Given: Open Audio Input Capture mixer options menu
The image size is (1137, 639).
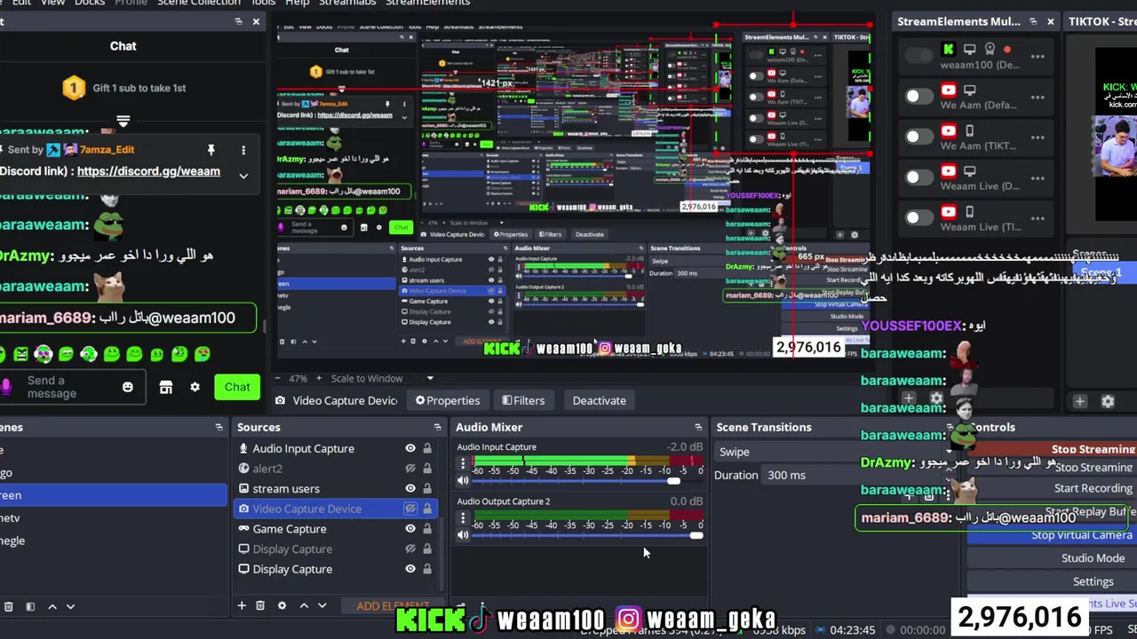Looking at the screenshot, I should click(463, 464).
